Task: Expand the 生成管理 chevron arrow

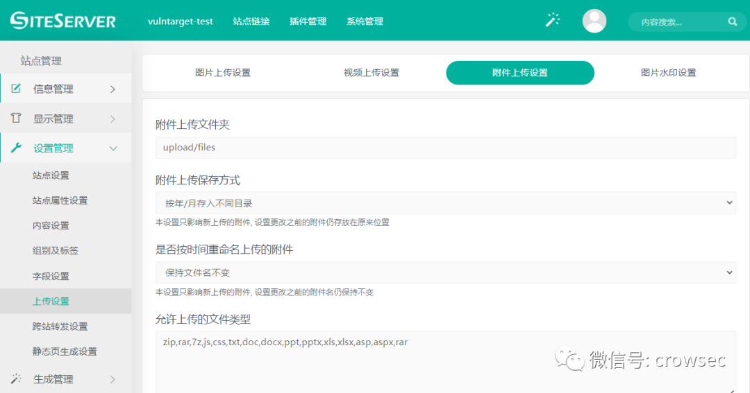Action: point(113,380)
